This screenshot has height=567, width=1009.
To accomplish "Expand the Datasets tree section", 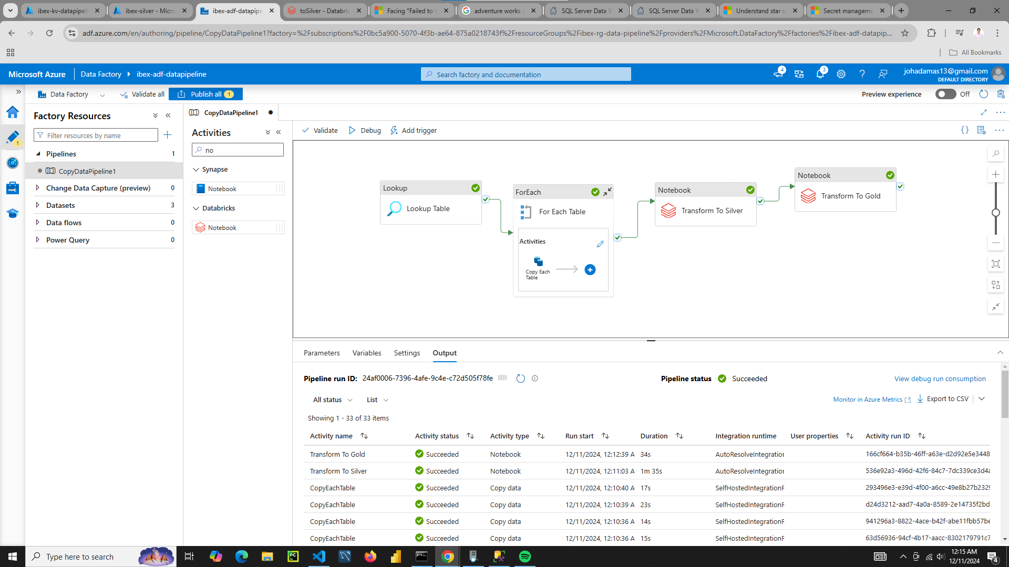I will click(x=37, y=205).
